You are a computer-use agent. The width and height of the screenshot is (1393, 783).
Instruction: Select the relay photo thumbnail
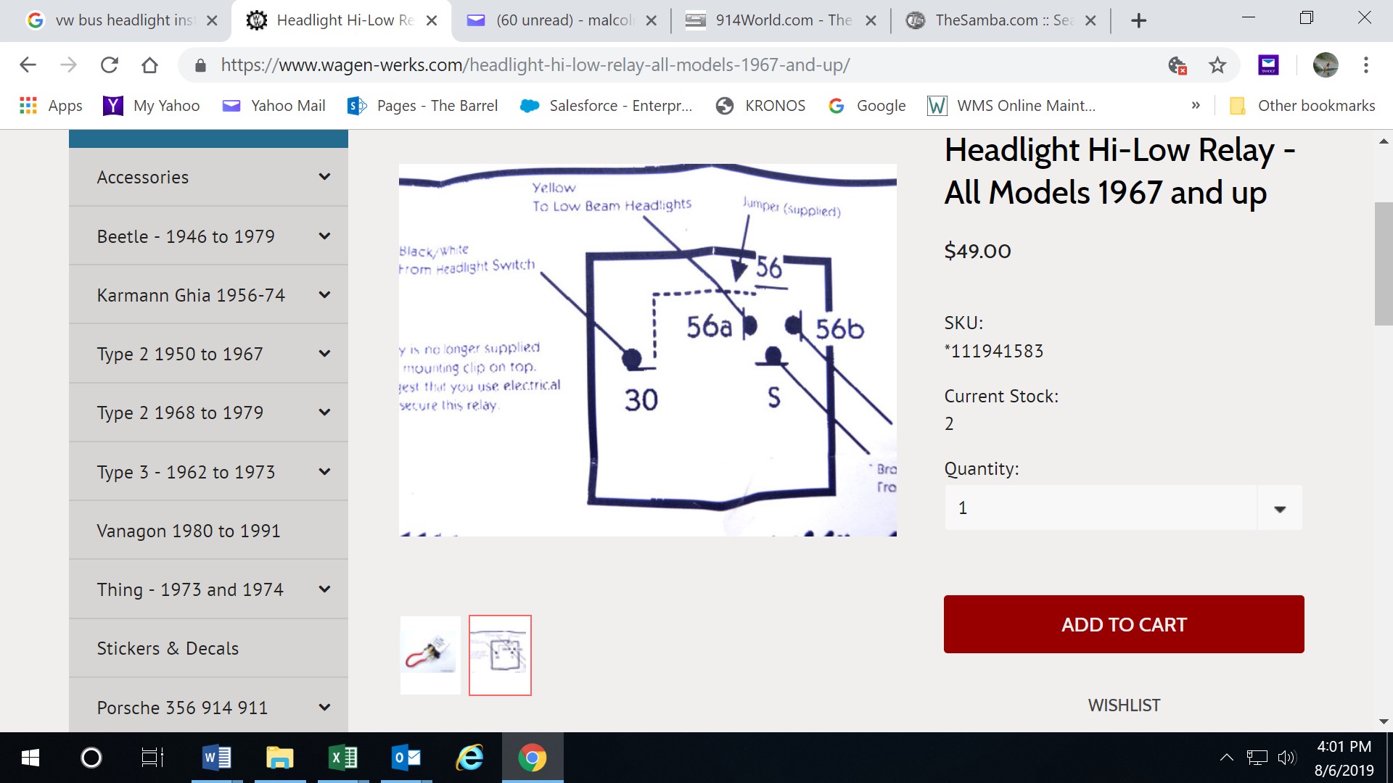pyautogui.click(x=430, y=655)
